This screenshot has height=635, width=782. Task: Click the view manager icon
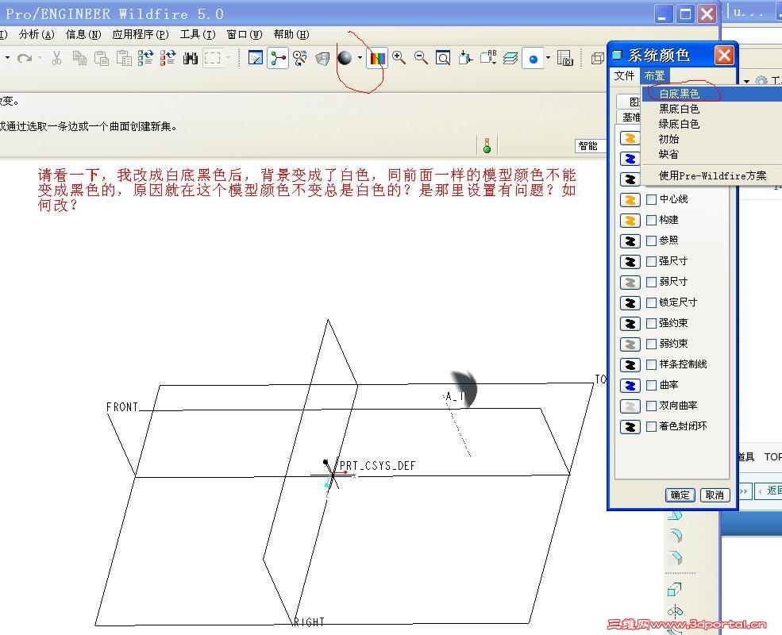(x=565, y=58)
